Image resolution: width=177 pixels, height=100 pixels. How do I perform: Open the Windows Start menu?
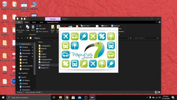pos(3,97)
